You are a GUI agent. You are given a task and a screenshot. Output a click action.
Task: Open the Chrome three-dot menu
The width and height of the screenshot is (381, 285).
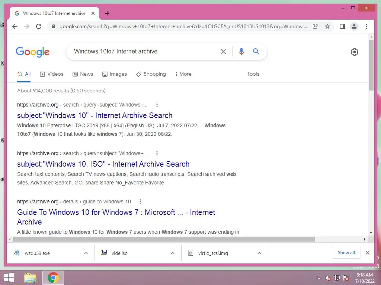366,26
